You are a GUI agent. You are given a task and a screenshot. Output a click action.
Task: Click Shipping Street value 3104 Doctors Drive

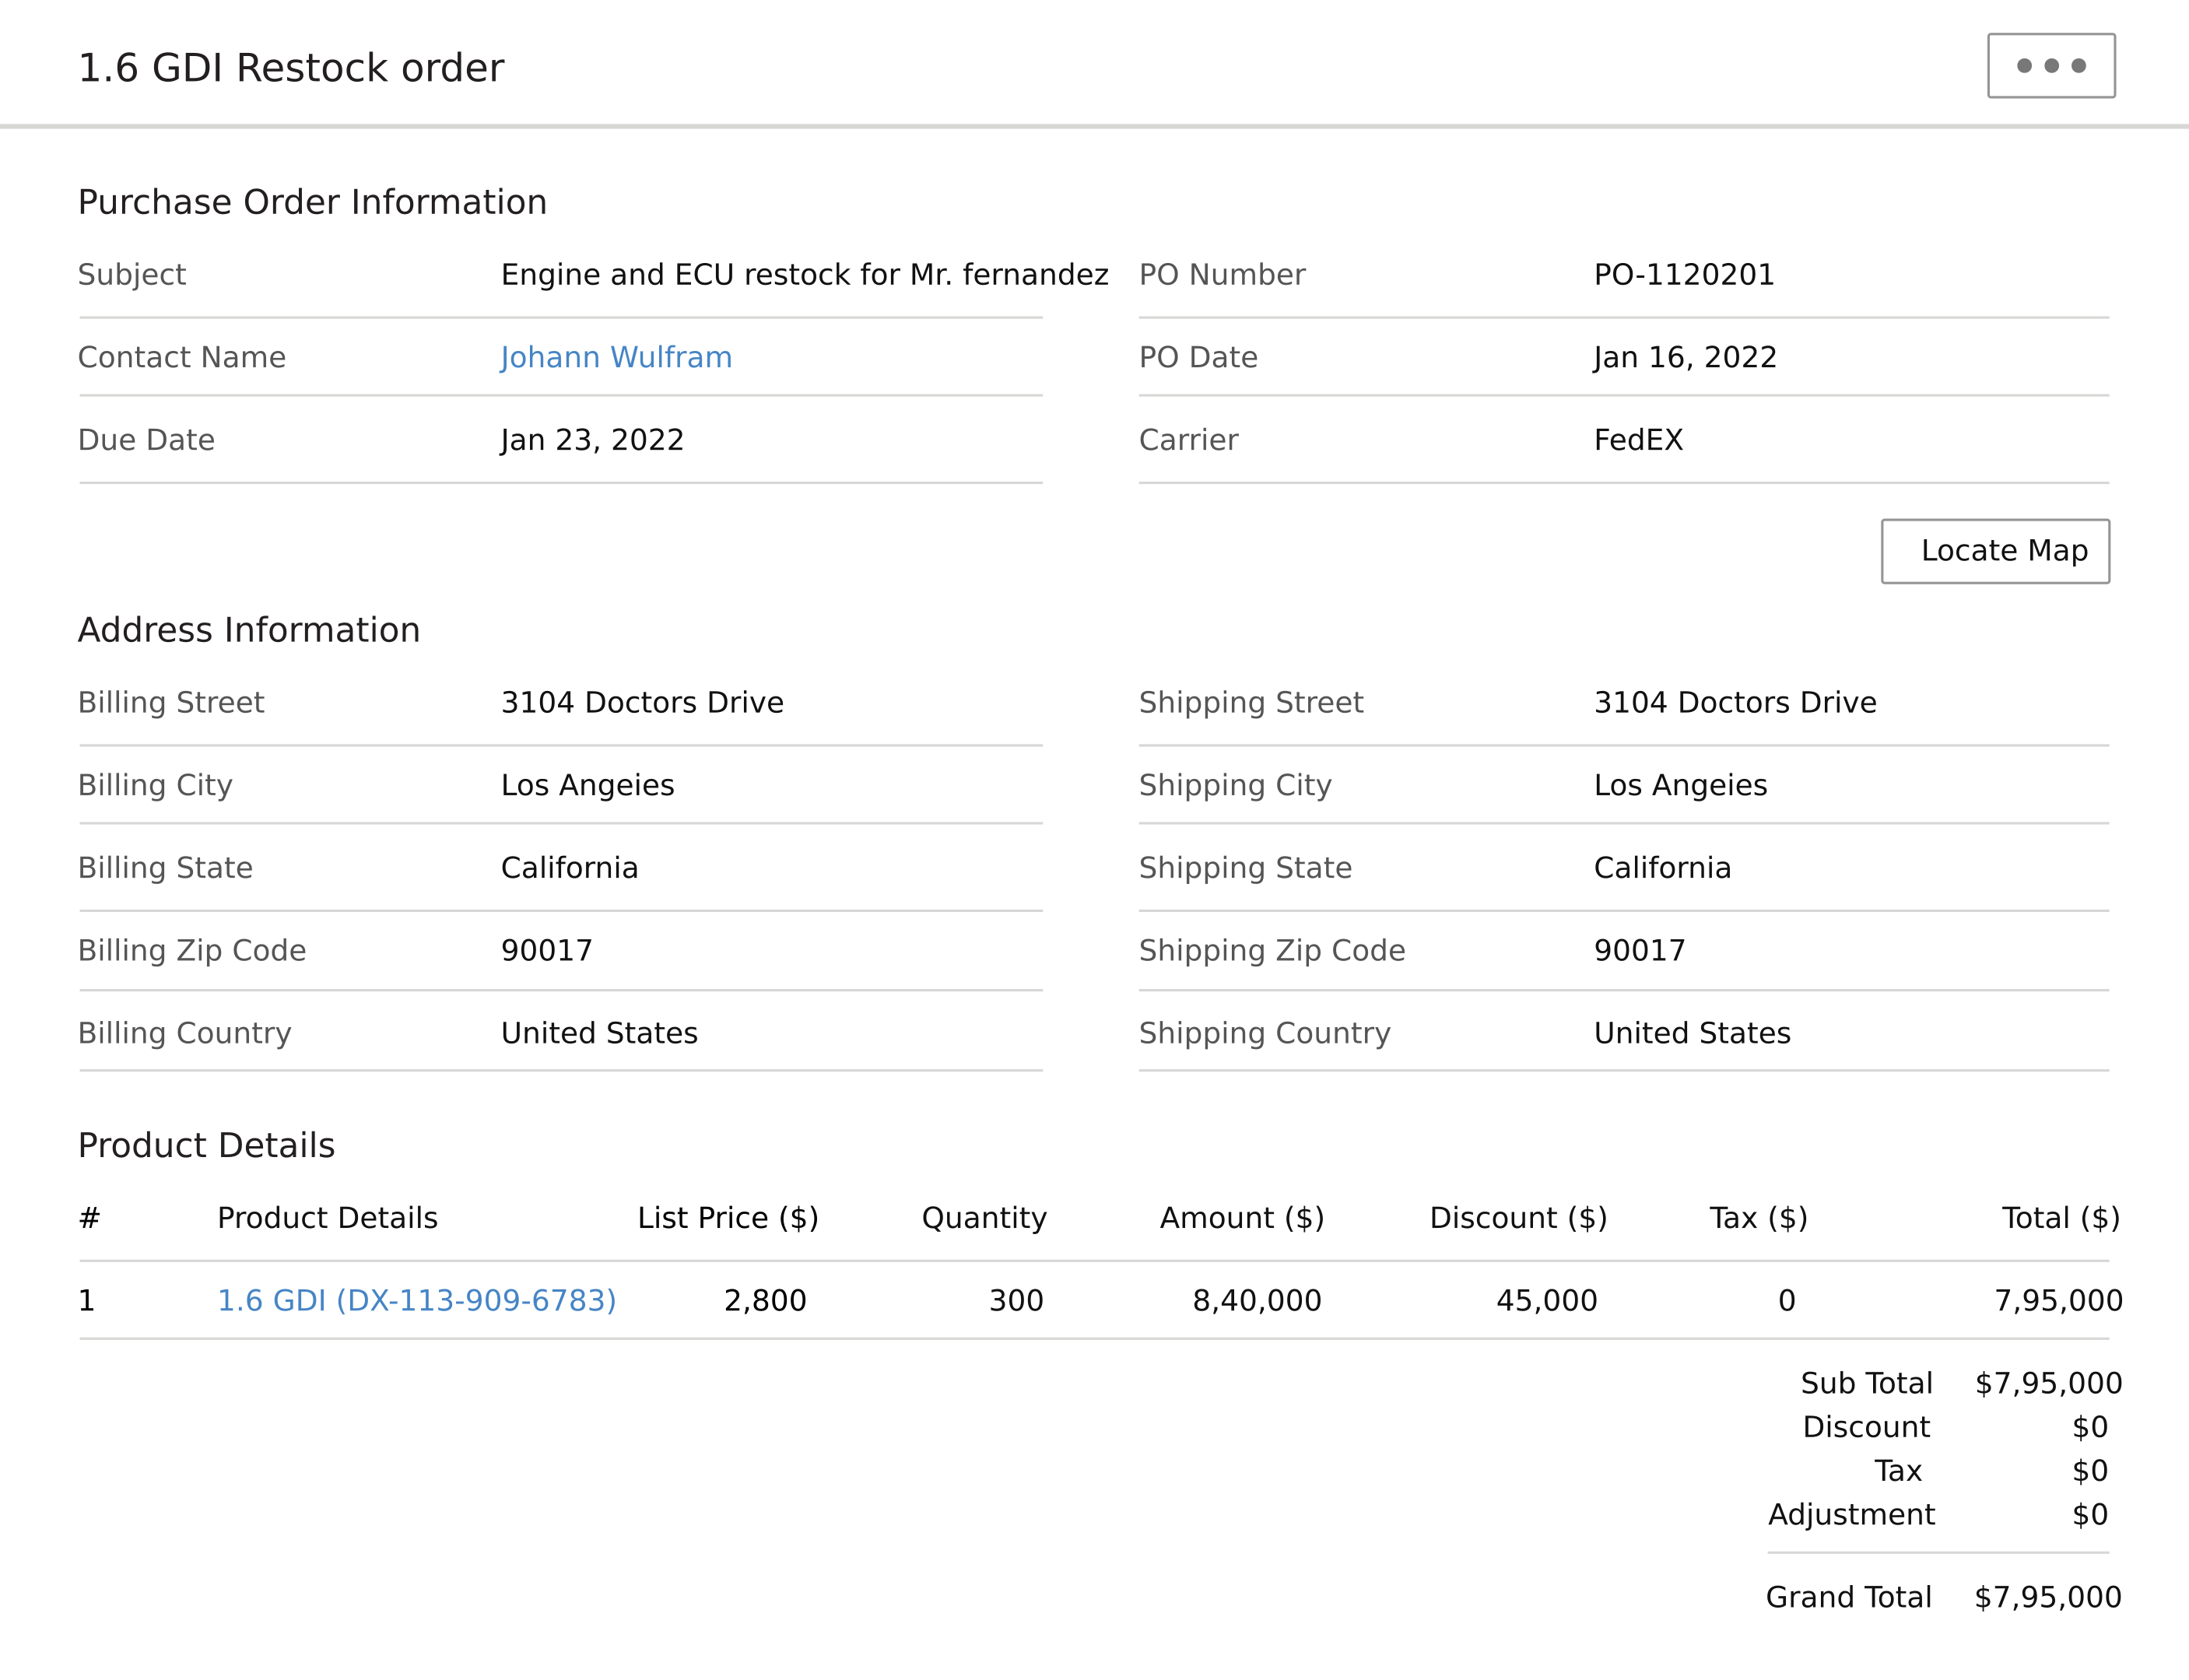click(x=1735, y=702)
